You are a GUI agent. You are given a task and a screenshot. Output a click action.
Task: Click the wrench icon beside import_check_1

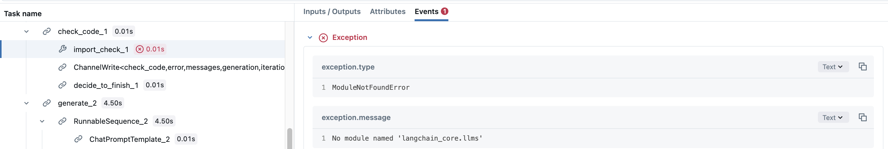click(x=62, y=49)
